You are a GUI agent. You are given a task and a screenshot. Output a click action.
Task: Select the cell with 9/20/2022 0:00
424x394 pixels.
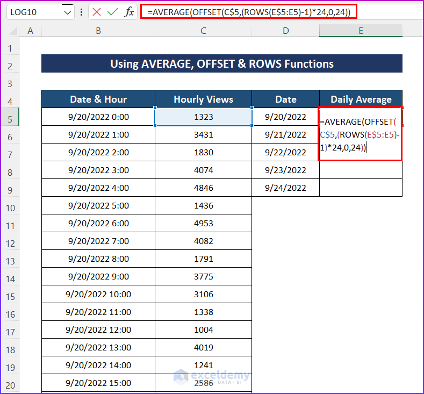tap(98, 117)
